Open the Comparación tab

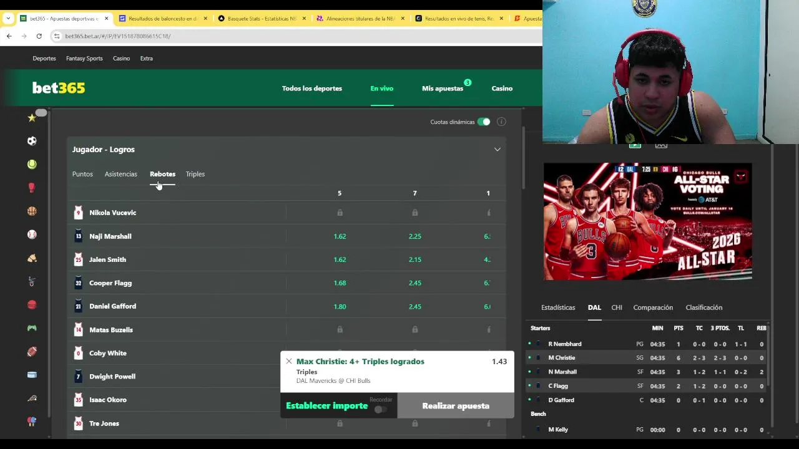point(653,307)
